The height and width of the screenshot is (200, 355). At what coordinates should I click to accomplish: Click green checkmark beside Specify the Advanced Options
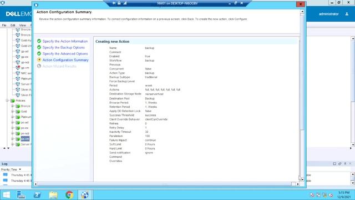point(39,53)
